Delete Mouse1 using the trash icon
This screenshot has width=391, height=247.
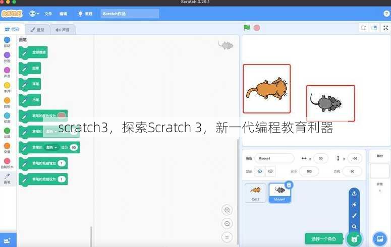coord(289,184)
